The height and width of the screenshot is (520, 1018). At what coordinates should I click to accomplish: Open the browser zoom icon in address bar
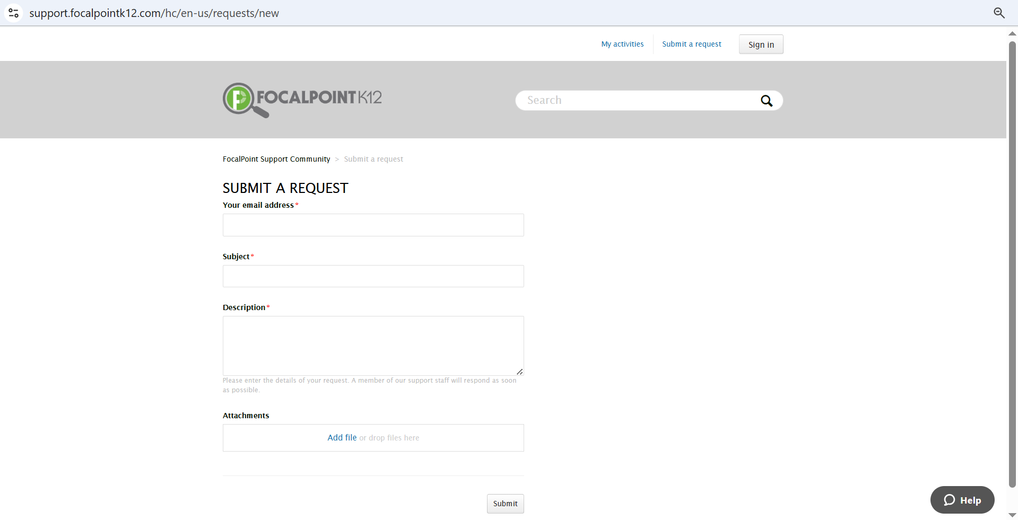[x=999, y=13]
